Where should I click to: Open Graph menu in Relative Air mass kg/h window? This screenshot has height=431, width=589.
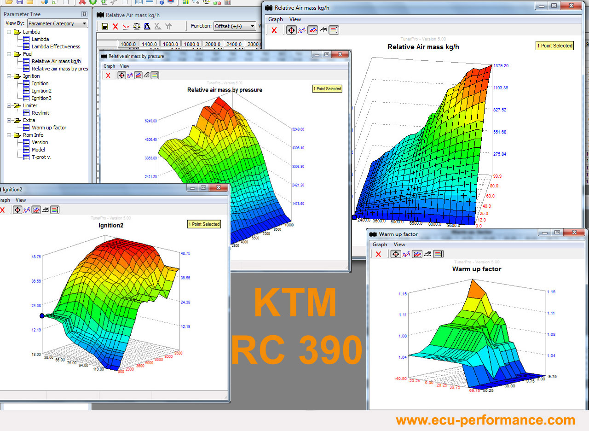(276, 19)
